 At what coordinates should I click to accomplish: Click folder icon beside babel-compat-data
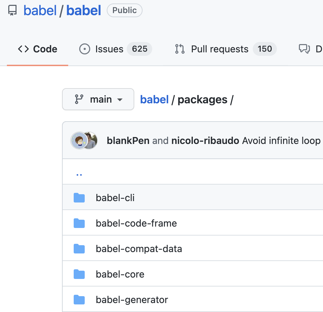[x=79, y=249]
